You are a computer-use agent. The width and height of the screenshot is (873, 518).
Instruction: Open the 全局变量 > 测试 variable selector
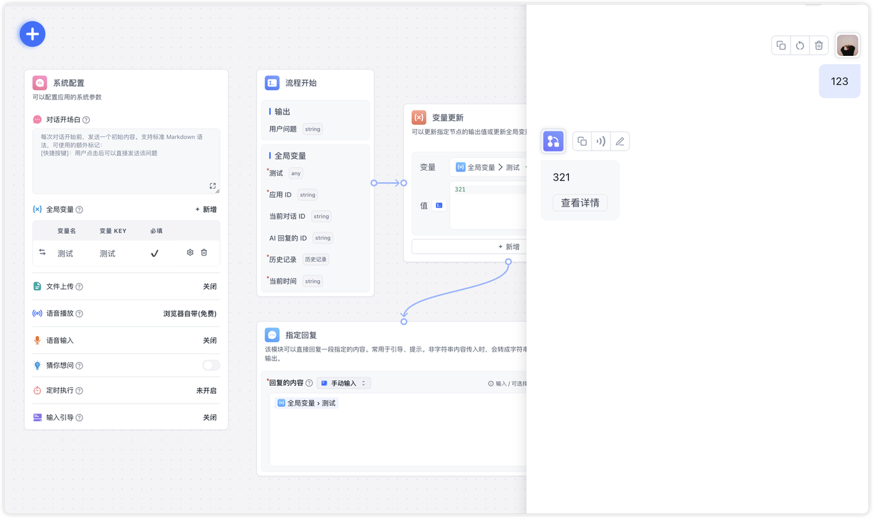tap(490, 167)
